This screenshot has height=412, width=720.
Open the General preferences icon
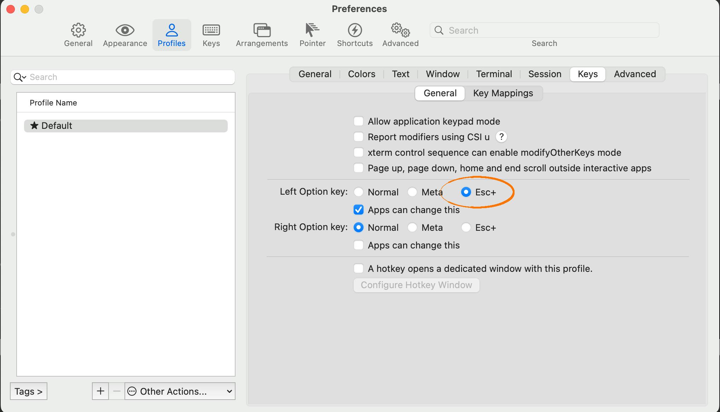(x=78, y=34)
